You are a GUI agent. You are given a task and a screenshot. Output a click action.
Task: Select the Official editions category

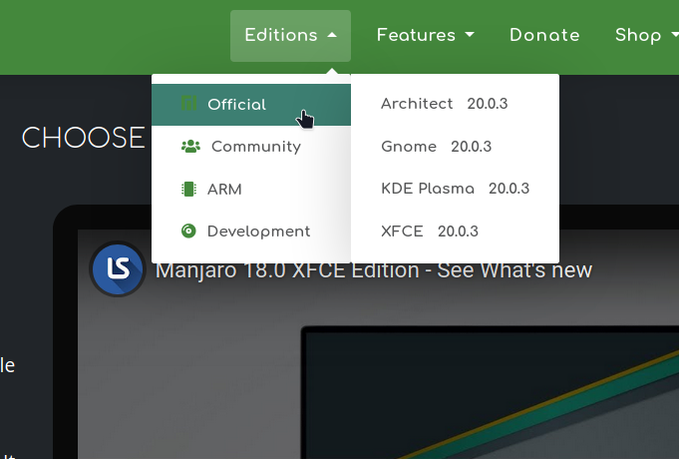[251, 105]
